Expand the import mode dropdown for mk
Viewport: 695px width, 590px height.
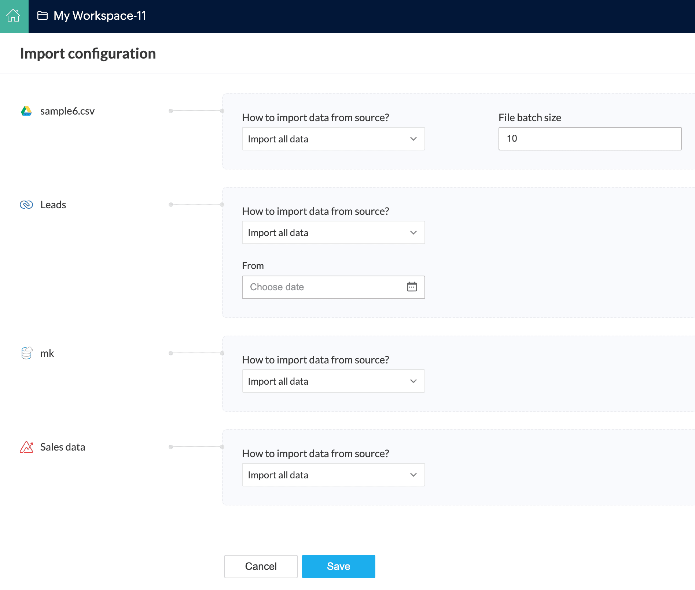click(x=333, y=381)
